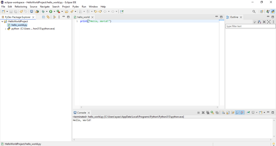Open the File menu
276x146 pixels.
[3, 7]
